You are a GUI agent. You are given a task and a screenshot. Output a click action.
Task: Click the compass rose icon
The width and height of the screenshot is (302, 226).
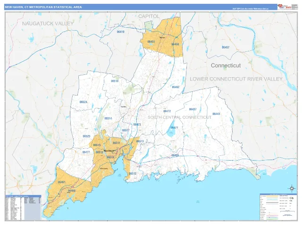tap(292, 188)
